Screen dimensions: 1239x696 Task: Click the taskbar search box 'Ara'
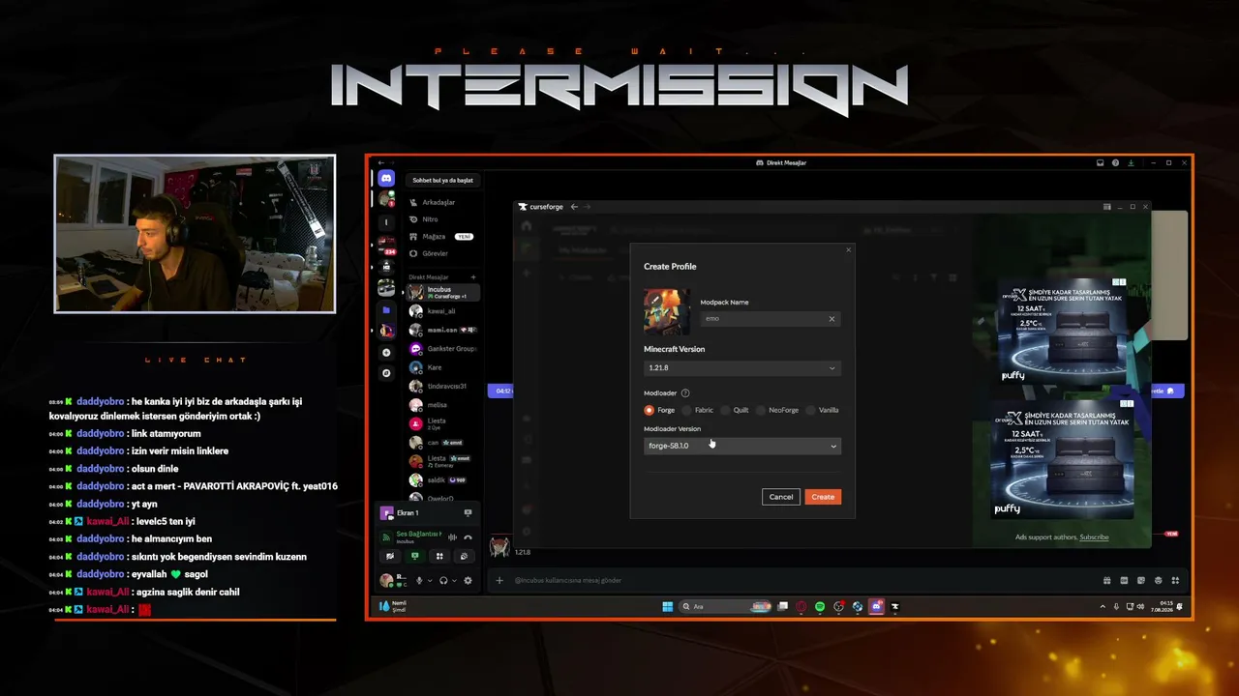[726, 607]
